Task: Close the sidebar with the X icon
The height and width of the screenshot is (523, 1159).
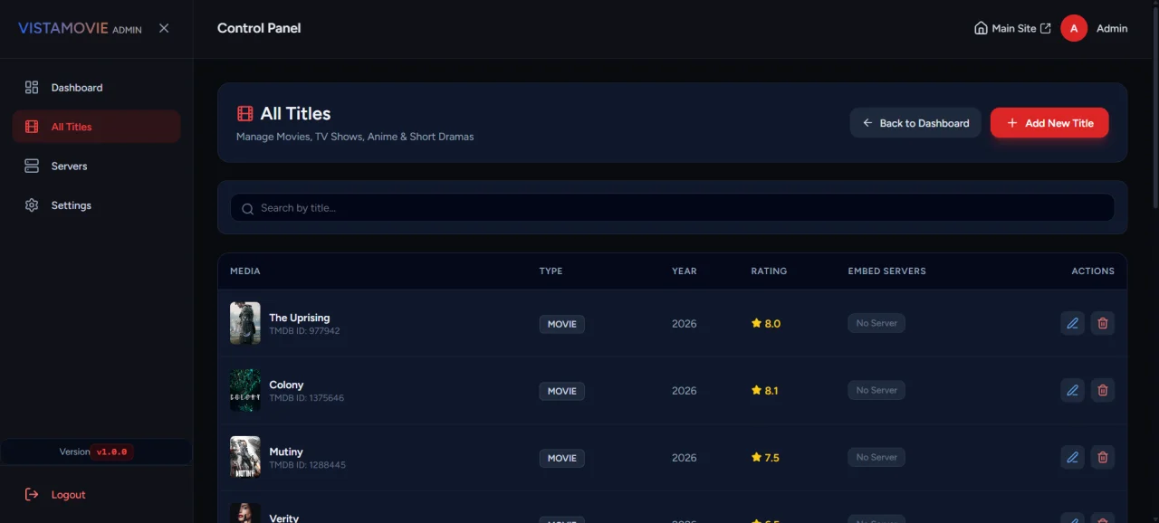Action: [164, 28]
